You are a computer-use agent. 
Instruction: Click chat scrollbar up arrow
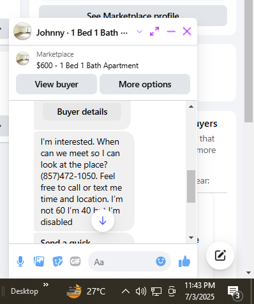point(191,106)
